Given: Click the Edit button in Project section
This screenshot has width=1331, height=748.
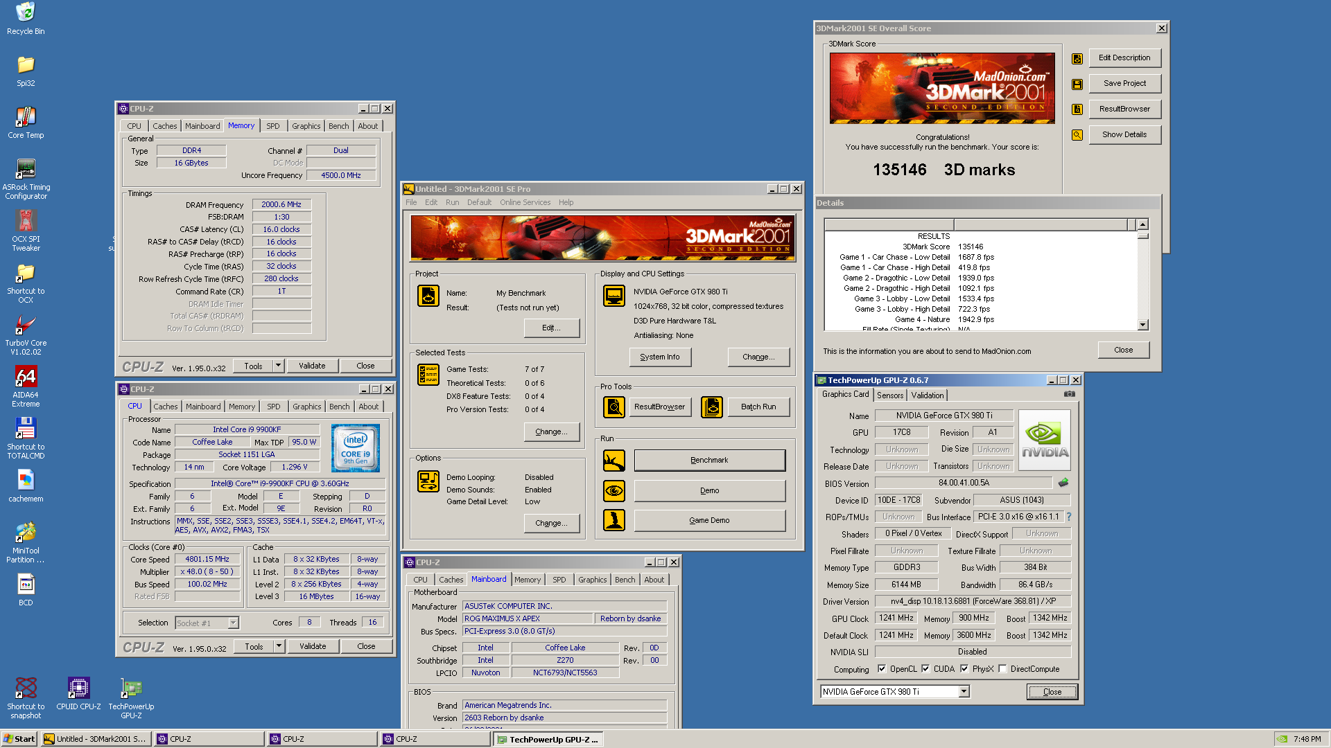Looking at the screenshot, I should pyautogui.click(x=551, y=328).
